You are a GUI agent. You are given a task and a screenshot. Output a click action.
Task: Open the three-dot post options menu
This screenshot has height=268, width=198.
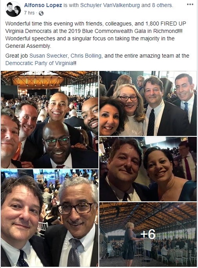[190, 4]
